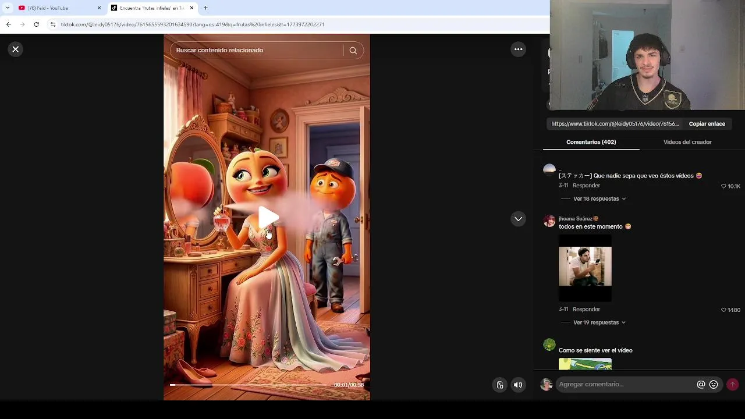Click the red send comment arrow
Image resolution: width=745 pixels, height=419 pixels.
(732, 384)
